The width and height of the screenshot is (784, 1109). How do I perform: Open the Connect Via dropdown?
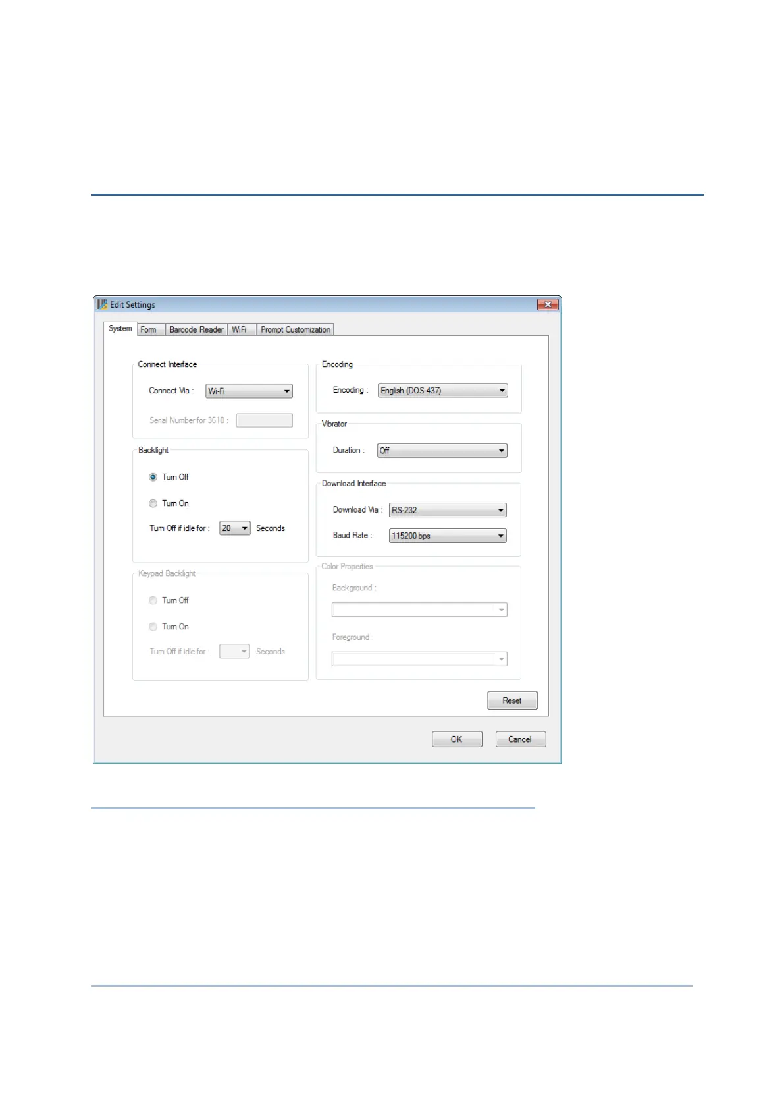pos(249,391)
